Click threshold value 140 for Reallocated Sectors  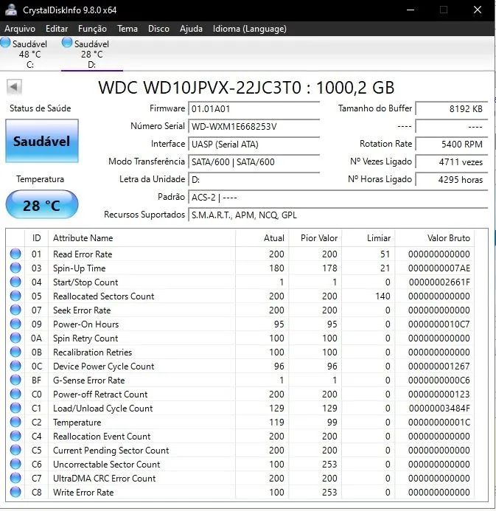383,296
